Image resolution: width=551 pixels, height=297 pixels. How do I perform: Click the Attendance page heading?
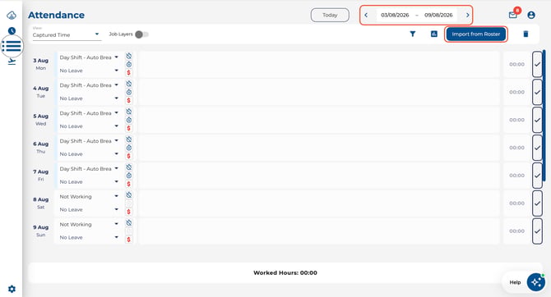(56, 15)
